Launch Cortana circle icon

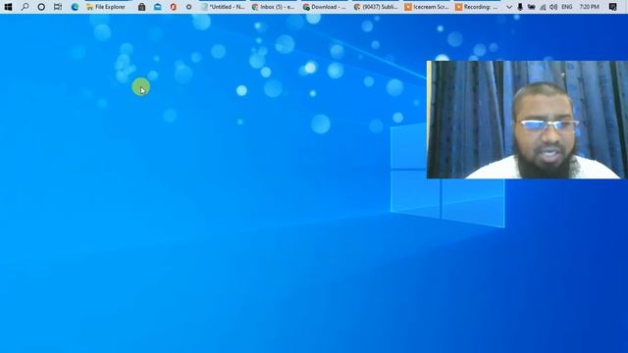(41, 7)
